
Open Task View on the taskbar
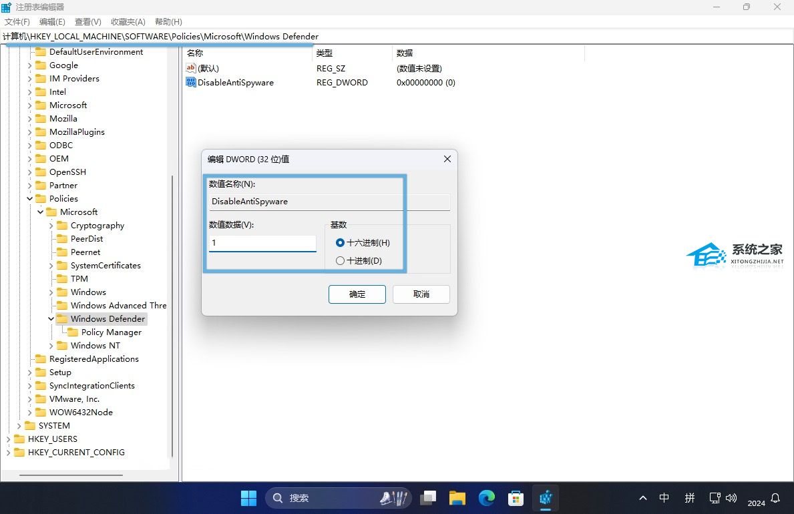tap(428, 498)
